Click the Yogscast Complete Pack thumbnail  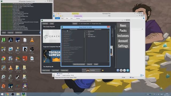[52, 56]
